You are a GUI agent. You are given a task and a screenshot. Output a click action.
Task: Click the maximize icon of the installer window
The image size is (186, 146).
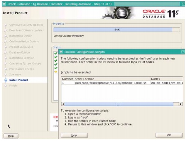[x=183, y=4]
